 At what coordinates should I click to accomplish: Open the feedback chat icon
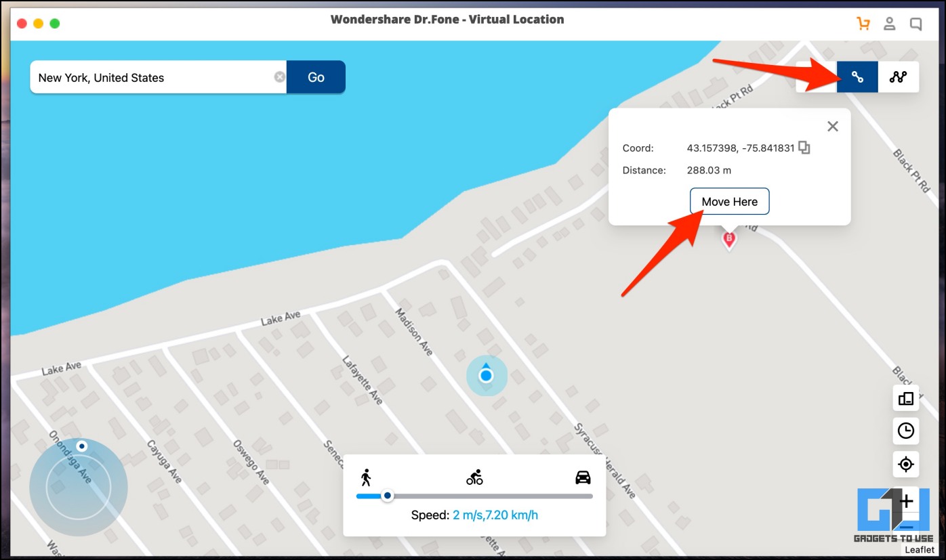tap(916, 24)
